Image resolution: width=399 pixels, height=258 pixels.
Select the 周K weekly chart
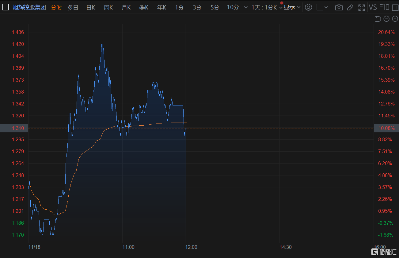[x=108, y=7]
